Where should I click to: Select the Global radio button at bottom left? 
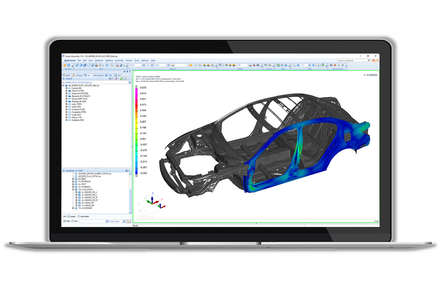[x=69, y=217]
